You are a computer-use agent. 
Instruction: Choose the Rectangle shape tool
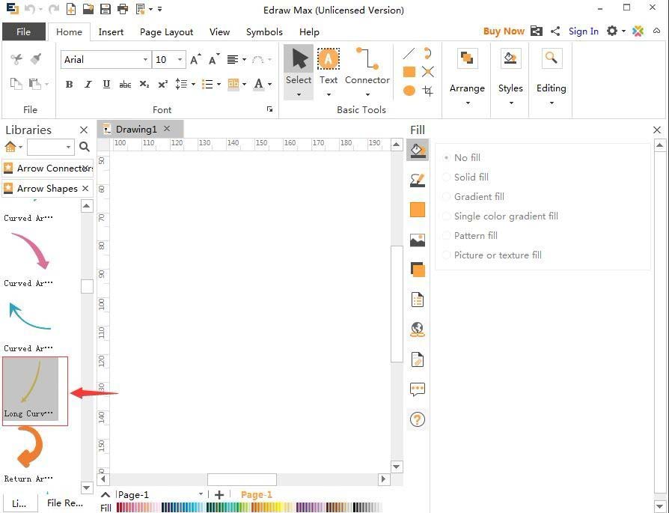409,72
